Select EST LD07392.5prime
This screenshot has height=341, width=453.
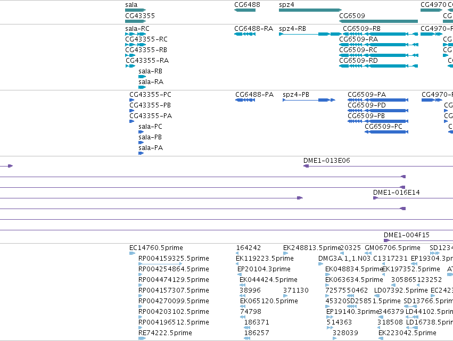pyautogui.click(x=401, y=290)
